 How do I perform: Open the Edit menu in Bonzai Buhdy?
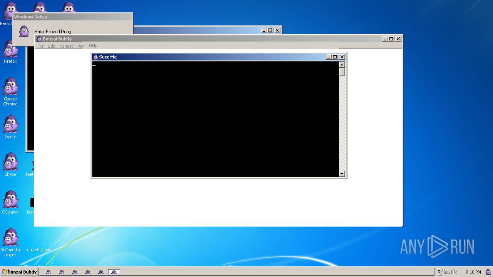click(52, 46)
